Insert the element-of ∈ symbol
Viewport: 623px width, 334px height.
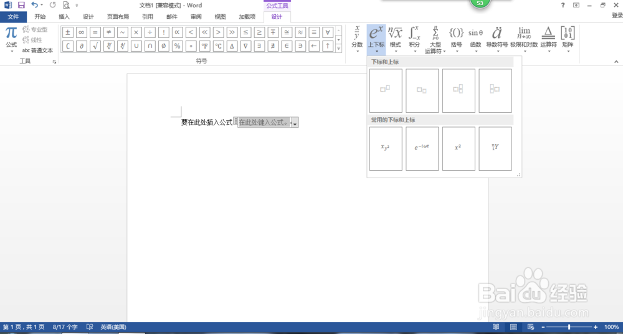287,46
